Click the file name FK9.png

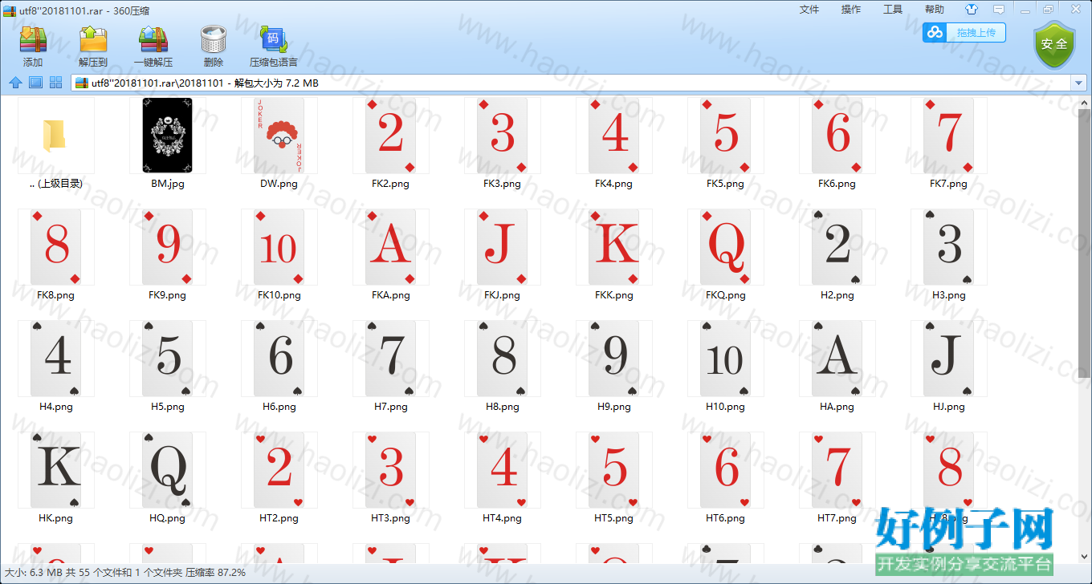click(x=167, y=295)
